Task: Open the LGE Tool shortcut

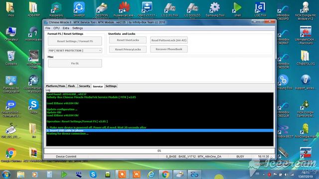Action: click(x=260, y=9)
